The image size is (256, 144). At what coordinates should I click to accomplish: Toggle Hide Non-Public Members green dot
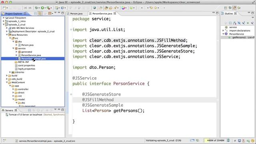248,23
